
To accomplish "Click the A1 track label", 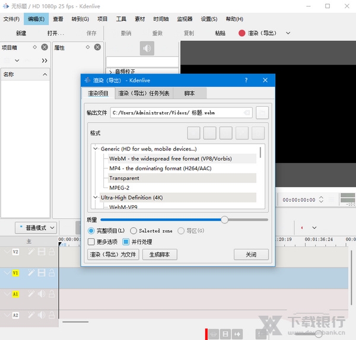I will pyautogui.click(x=15, y=294).
